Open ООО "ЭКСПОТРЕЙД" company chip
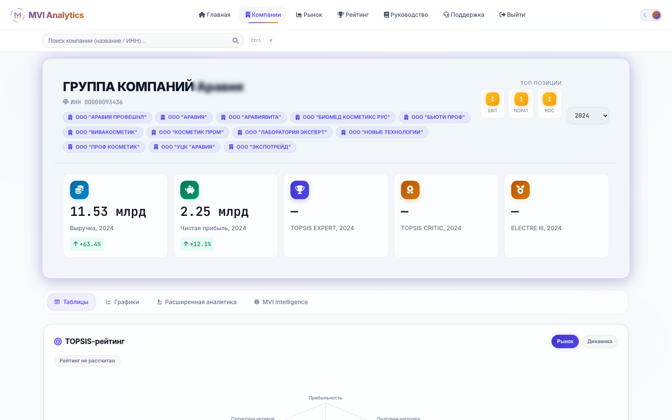 click(260, 147)
